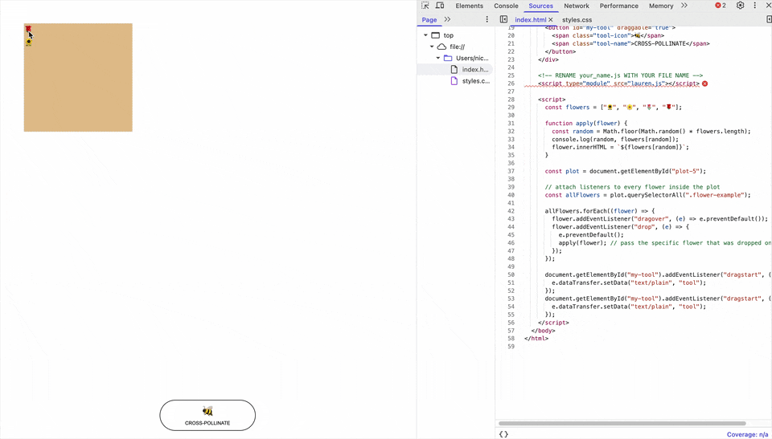
Task: Open DevTools settings gear
Action: coord(740,6)
